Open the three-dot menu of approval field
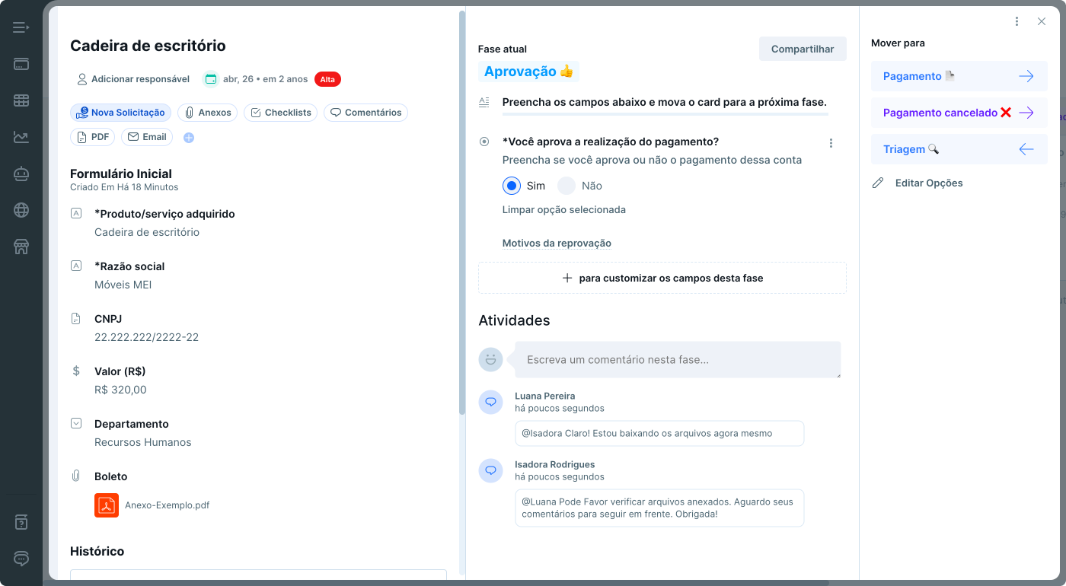This screenshot has height=586, width=1066. [831, 143]
